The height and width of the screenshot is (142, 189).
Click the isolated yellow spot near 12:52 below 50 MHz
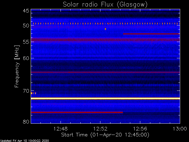tap(105, 29)
